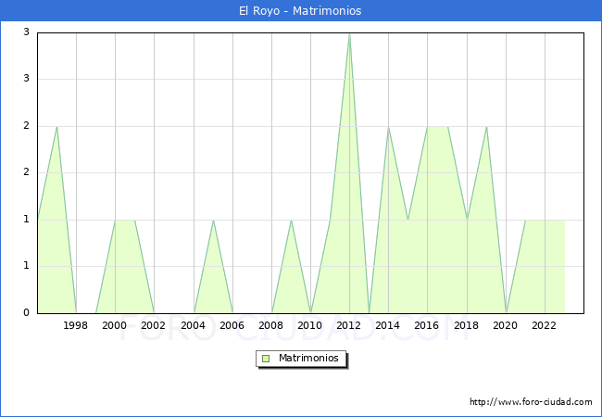Viewport: 602px width, 417px height.
Task: Select the 2010 year label
Action: 310,325
